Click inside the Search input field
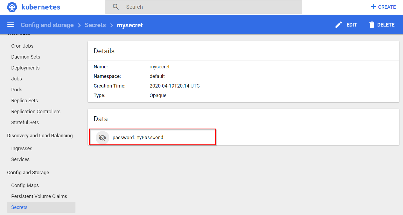 [x=191, y=7]
